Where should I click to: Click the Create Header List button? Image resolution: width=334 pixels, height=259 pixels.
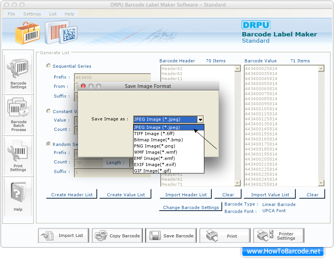[x=72, y=194]
